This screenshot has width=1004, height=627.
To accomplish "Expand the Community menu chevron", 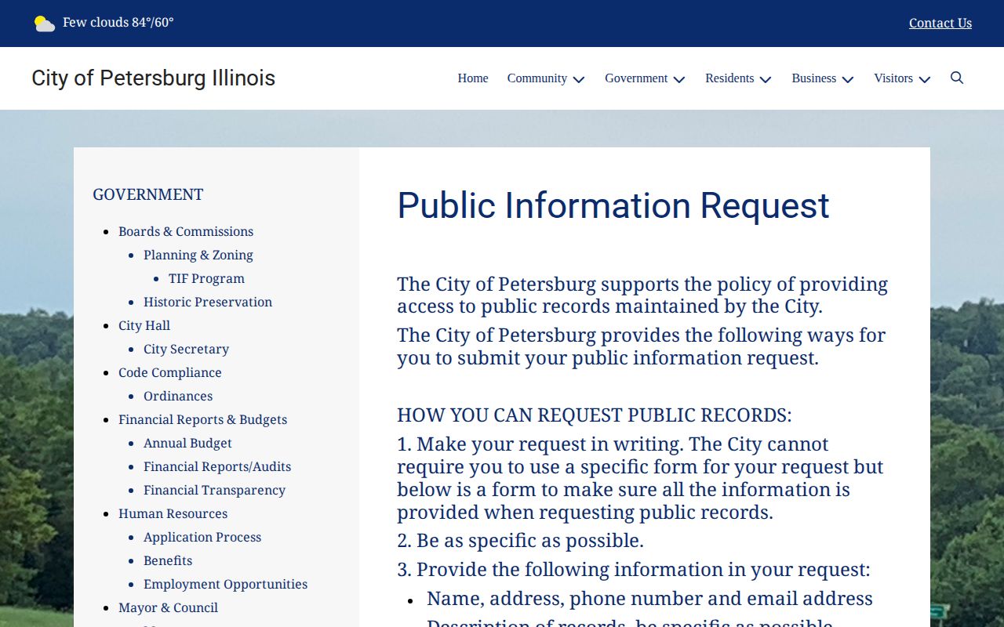I will (579, 79).
